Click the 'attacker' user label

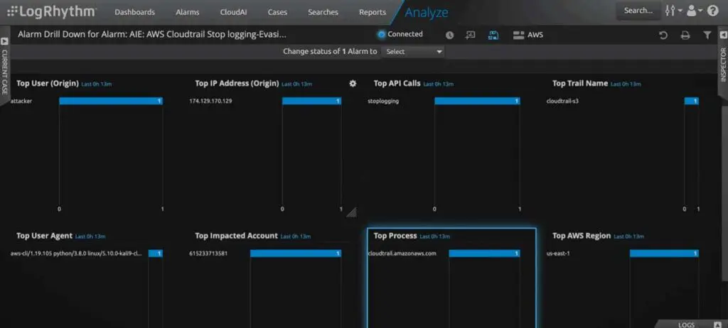tap(21, 101)
